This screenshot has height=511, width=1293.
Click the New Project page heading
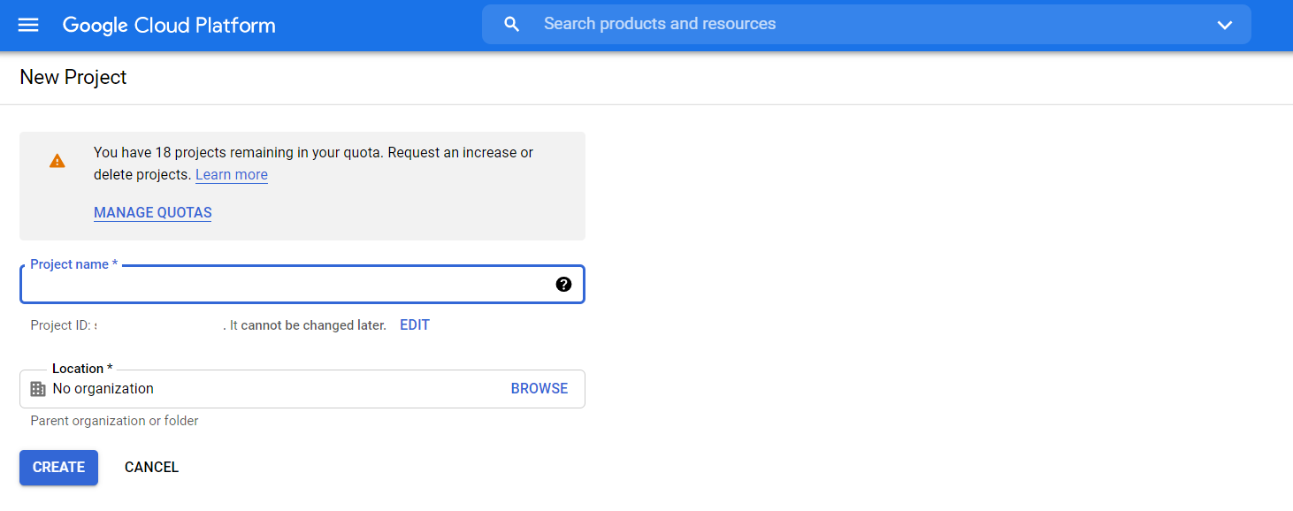pos(73,78)
